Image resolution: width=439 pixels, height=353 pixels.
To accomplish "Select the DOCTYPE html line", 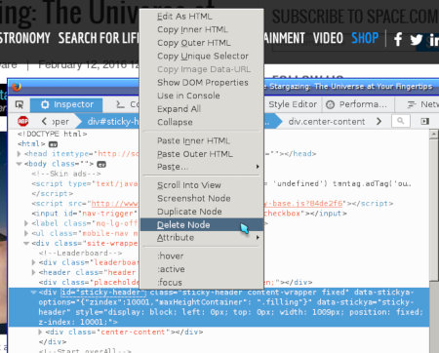I will point(52,134).
